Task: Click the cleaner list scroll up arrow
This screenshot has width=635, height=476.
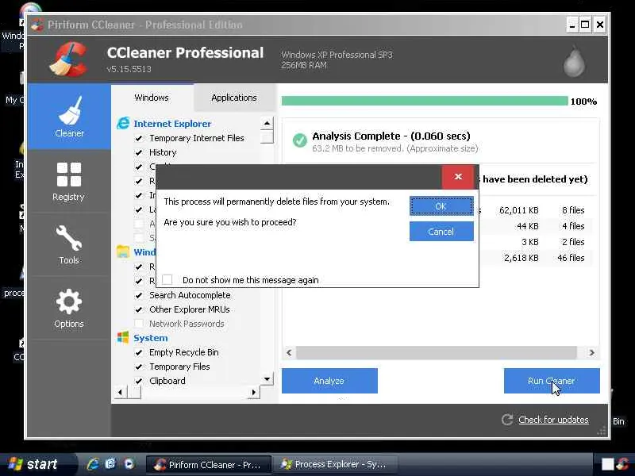Action: tap(267, 123)
